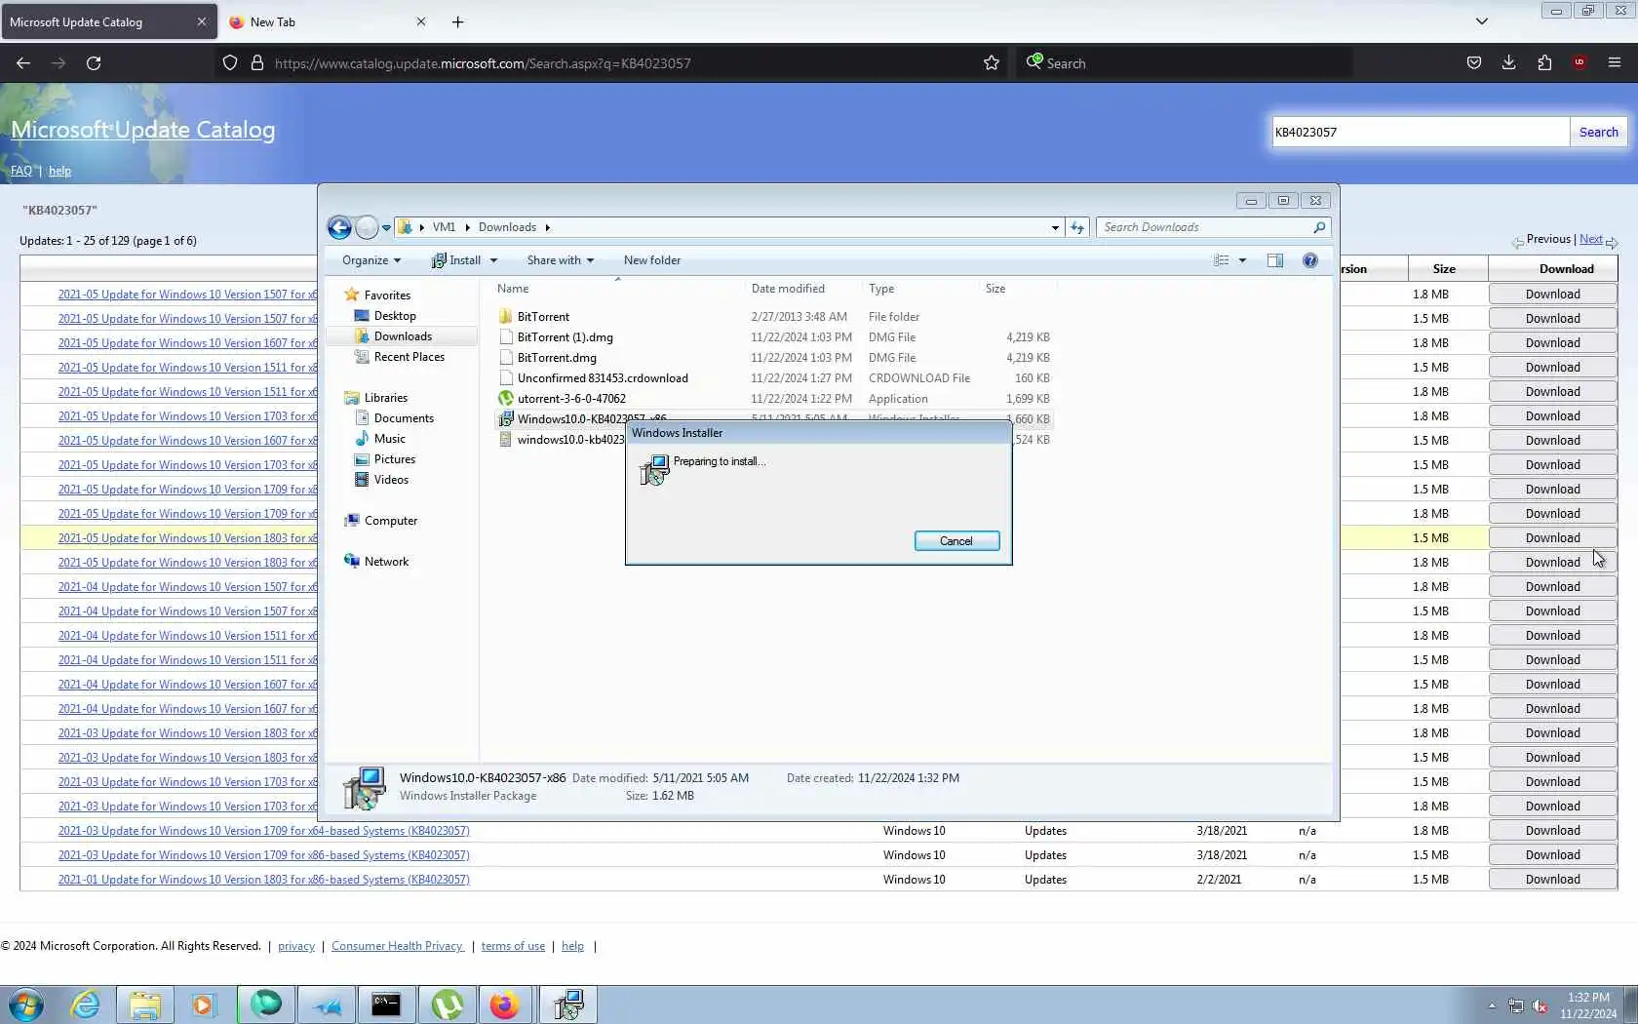
Task: Open the view options dropdown arrow
Action: pyautogui.click(x=1242, y=260)
